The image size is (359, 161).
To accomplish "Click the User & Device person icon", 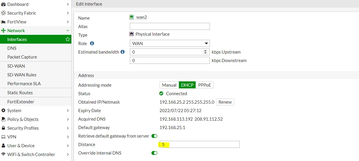I will tap(4, 146).
